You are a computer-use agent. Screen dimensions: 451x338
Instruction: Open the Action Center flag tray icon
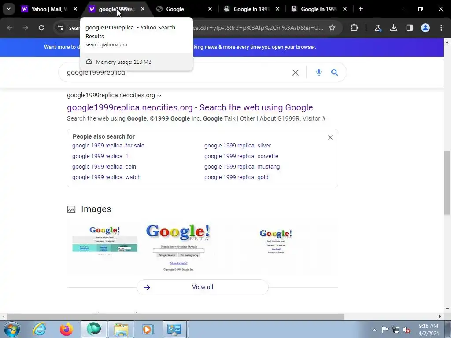coord(385,330)
